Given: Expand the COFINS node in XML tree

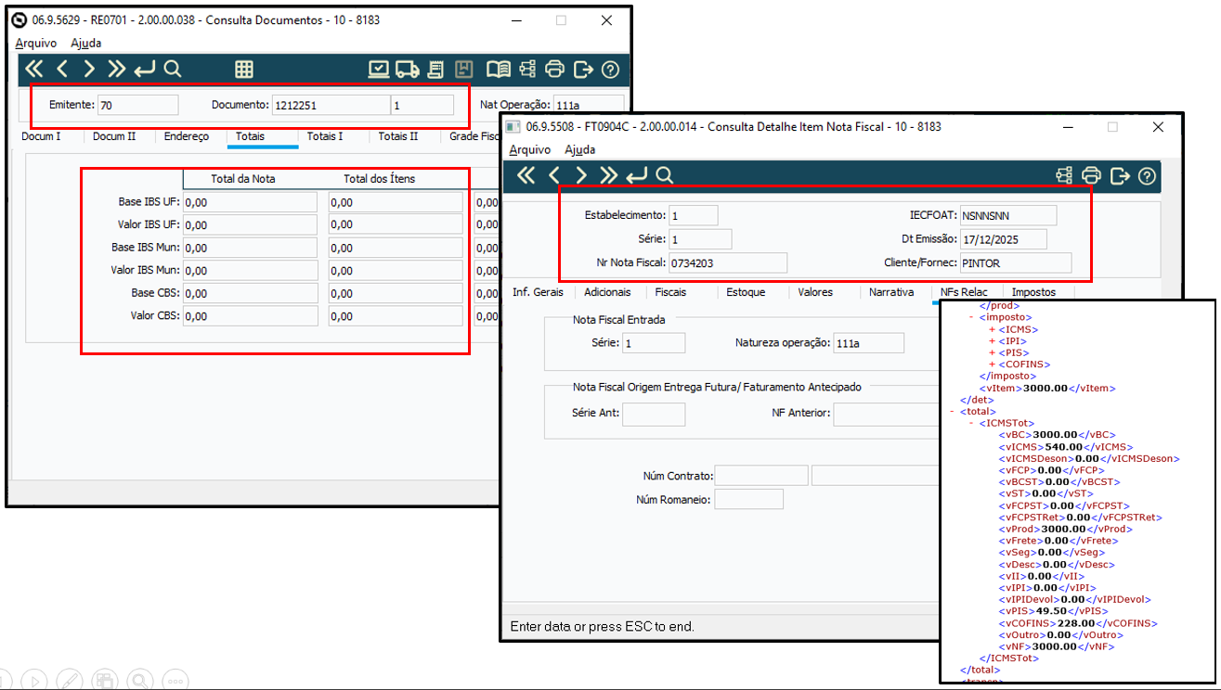Looking at the screenshot, I should click(x=992, y=364).
